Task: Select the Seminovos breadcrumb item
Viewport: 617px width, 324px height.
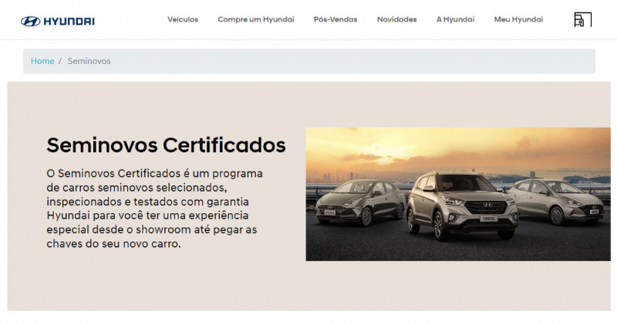Action: tap(89, 61)
